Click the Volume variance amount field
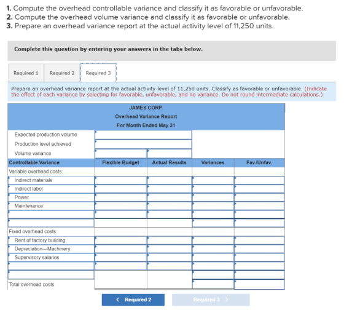Viewport: 344px width, 313px height. tap(121, 154)
